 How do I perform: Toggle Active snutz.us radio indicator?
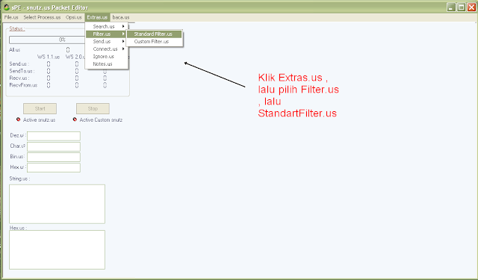[x=18, y=119]
